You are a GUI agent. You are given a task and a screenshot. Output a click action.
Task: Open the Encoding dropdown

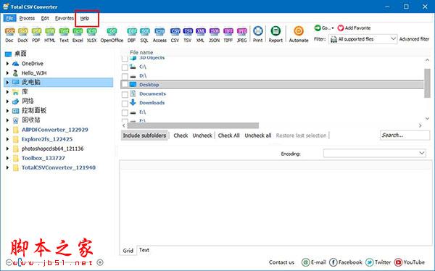pos(374,153)
